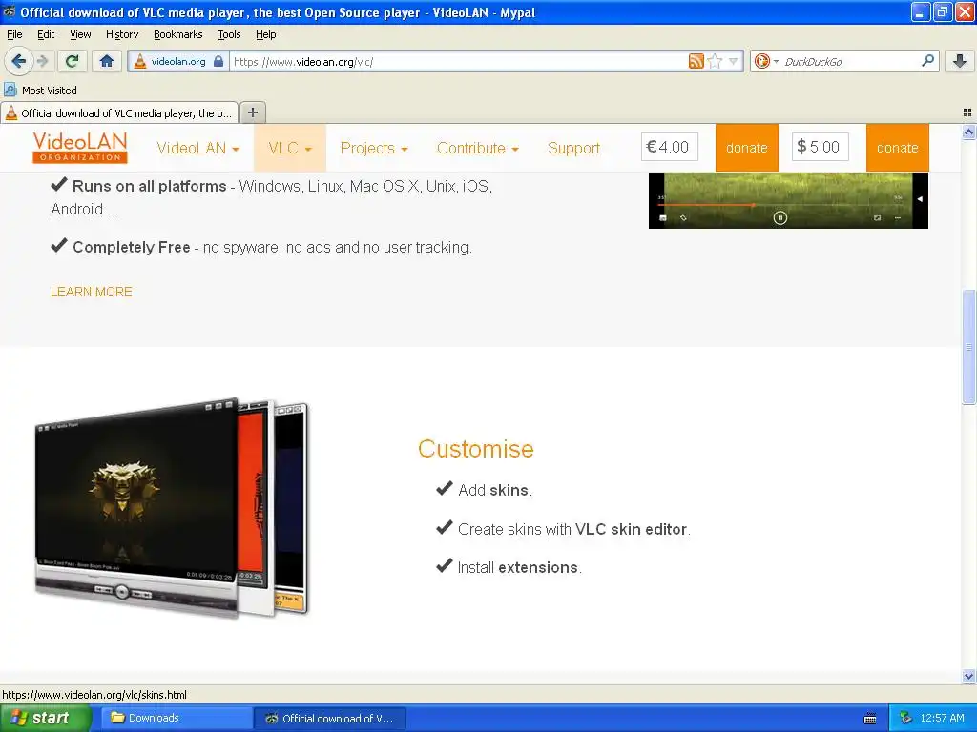
Task: Click the Customise heading
Action: (475, 449)
